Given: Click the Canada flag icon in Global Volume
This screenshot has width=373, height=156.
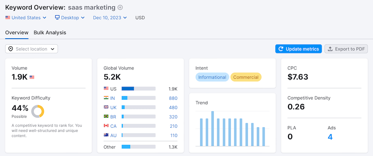Looking at the screenshot, I should pos(106,126).
